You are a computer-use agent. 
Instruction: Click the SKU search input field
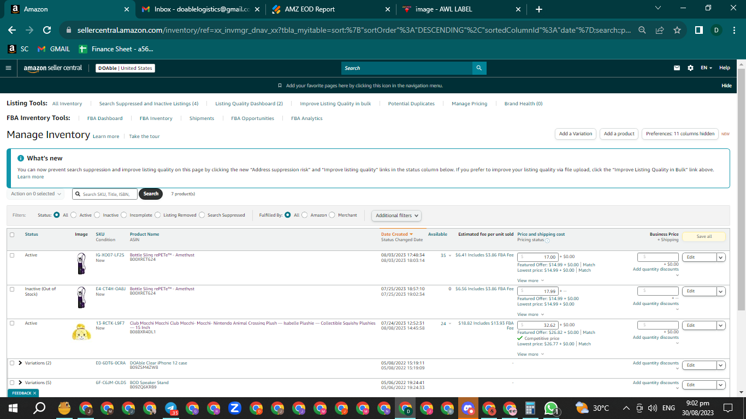tap(104, 194)
